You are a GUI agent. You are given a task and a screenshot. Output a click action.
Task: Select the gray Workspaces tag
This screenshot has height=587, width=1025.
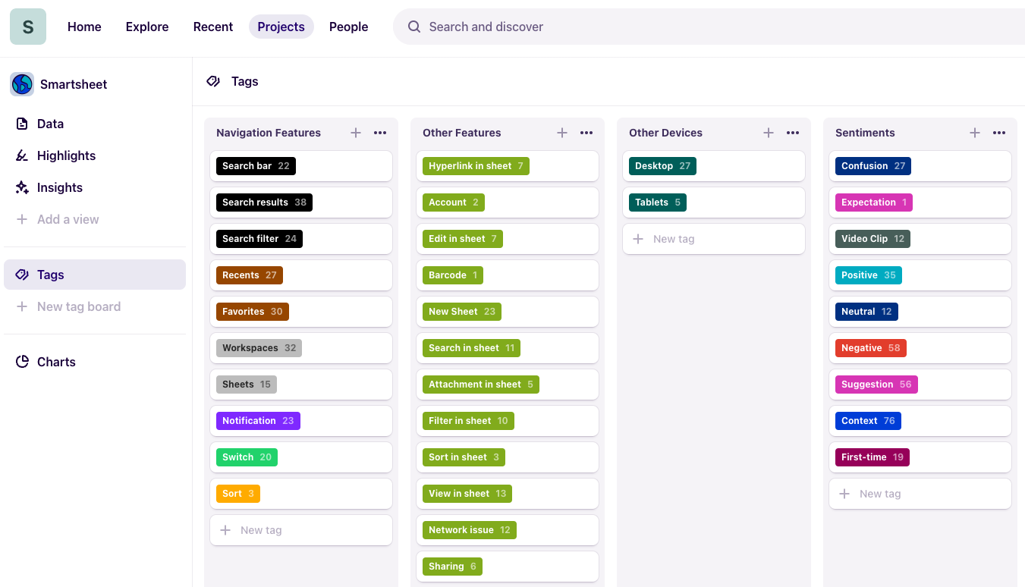click(x=259, y=348)
